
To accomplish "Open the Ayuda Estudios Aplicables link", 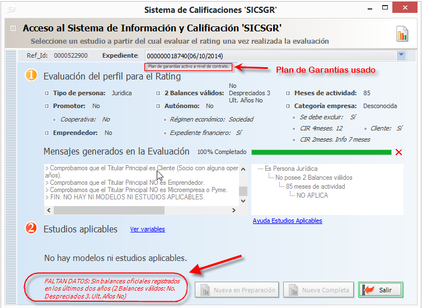I will click(x=287, y=221).
